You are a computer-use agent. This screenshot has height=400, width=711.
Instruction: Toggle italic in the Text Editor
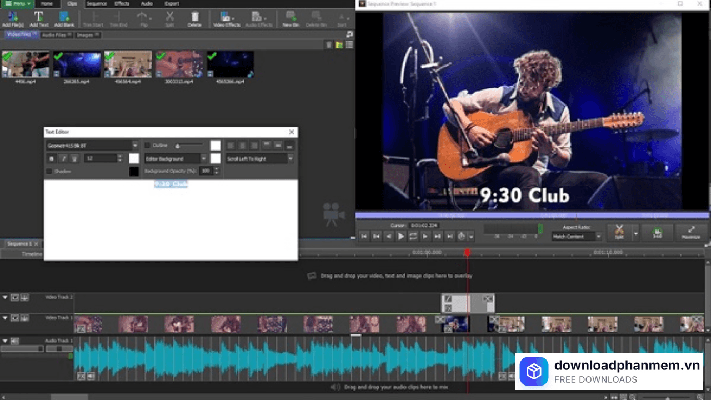(x=63, y=159)
